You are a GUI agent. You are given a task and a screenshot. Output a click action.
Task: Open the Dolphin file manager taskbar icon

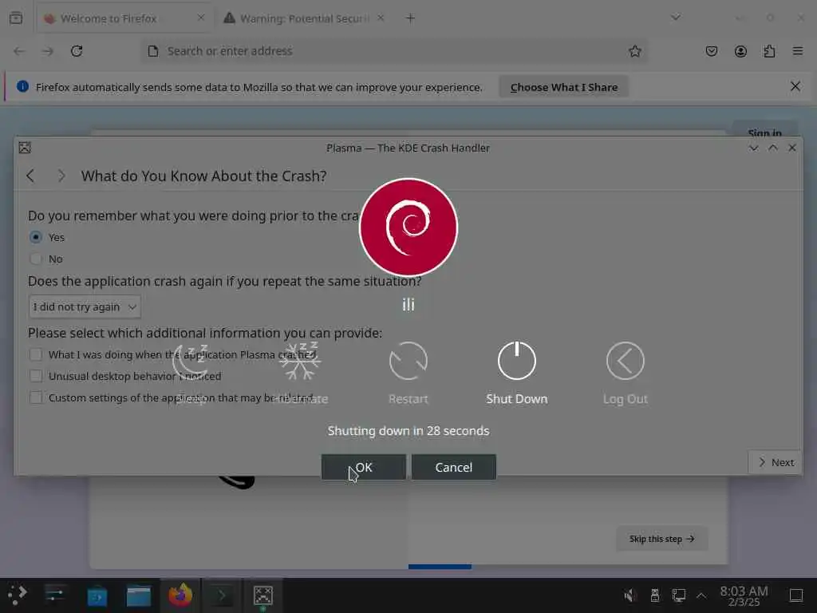pyautogui.click(x=139, y=595)
